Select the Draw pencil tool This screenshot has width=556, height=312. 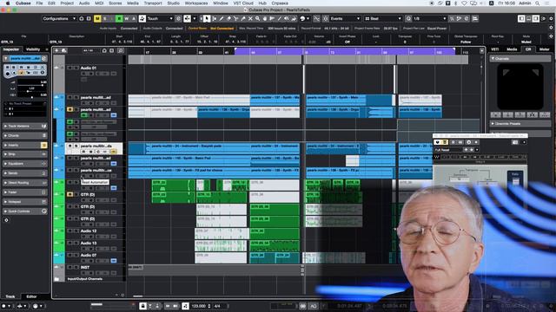click(x=222, y=18)
